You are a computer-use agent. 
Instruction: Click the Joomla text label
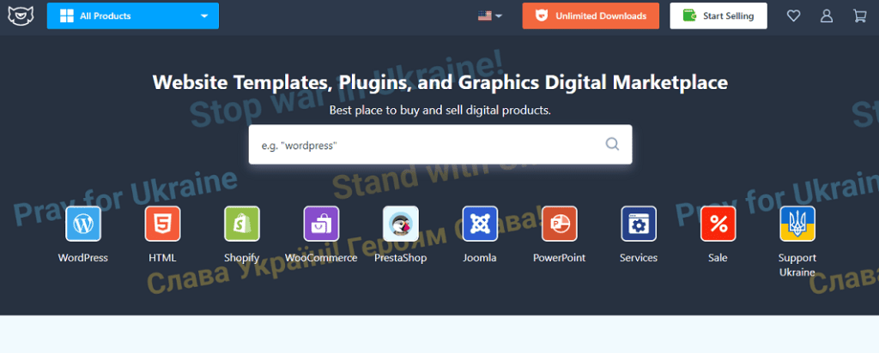coord(480,258)
